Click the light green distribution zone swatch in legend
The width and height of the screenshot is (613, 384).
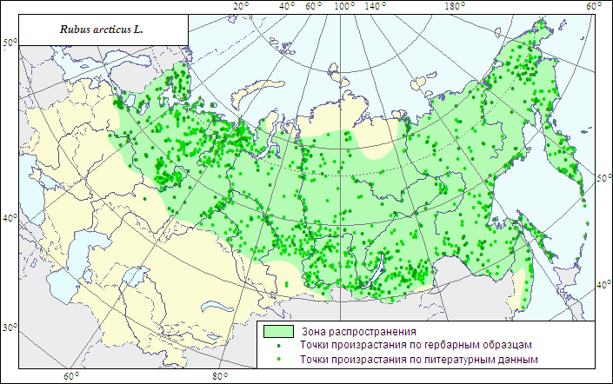tap(278, 331)
